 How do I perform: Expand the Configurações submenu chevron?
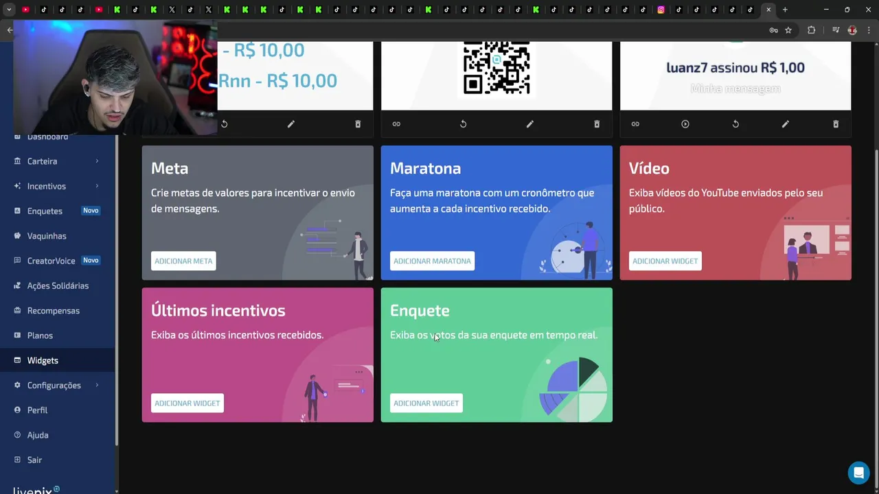pos(97,385)
